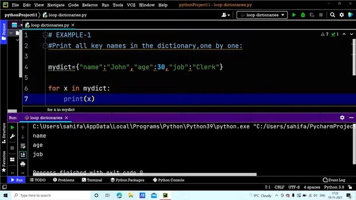Open PyCharm from Windows taskbar
356x200 pixels.
coord(165,196)
